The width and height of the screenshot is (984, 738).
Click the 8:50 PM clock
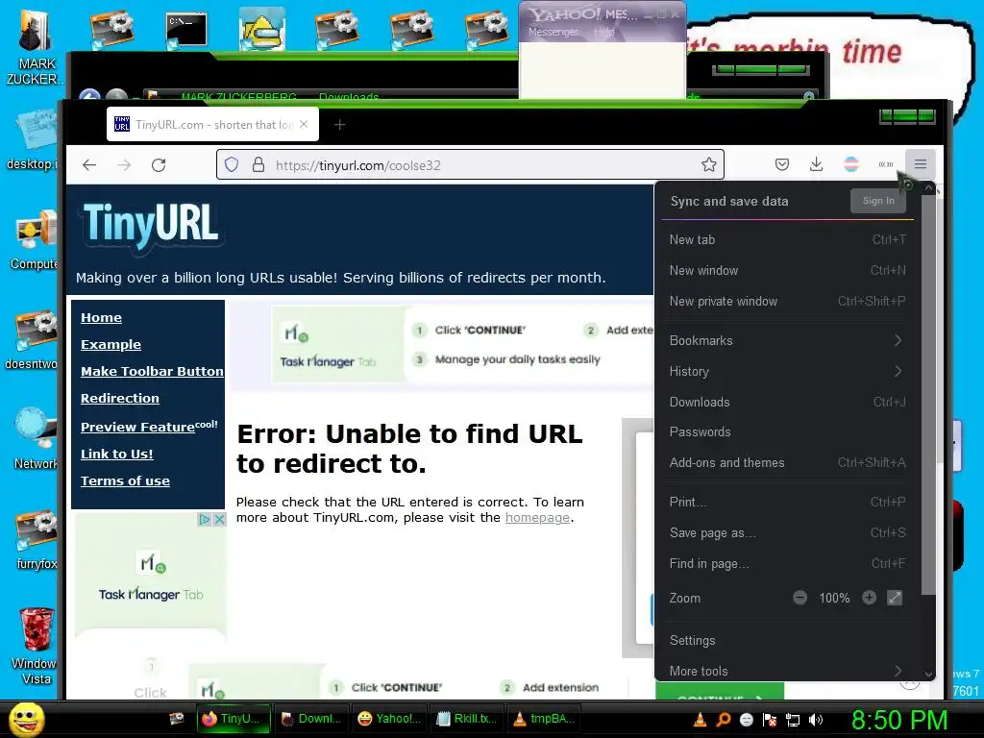tap(898, 720)
